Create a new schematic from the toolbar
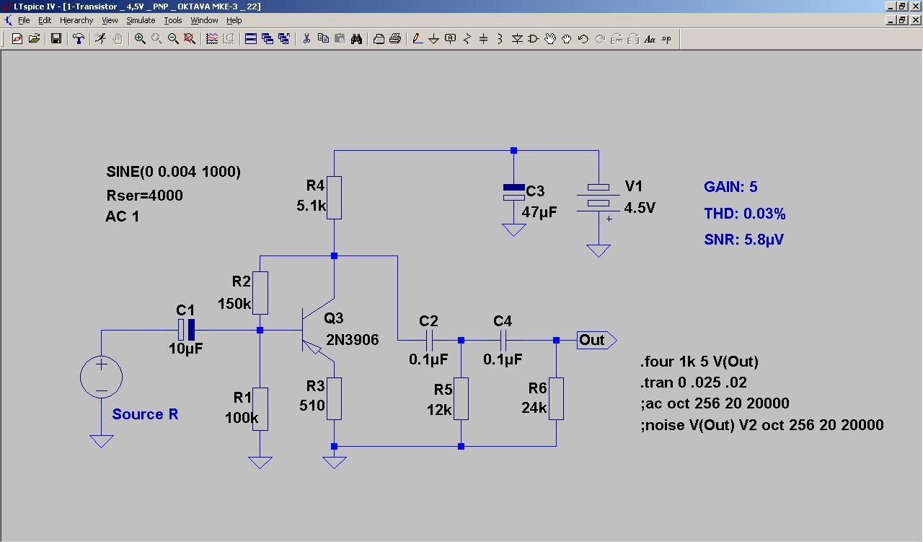This screenshot has height=542, width=923. [x=17, y=39]
